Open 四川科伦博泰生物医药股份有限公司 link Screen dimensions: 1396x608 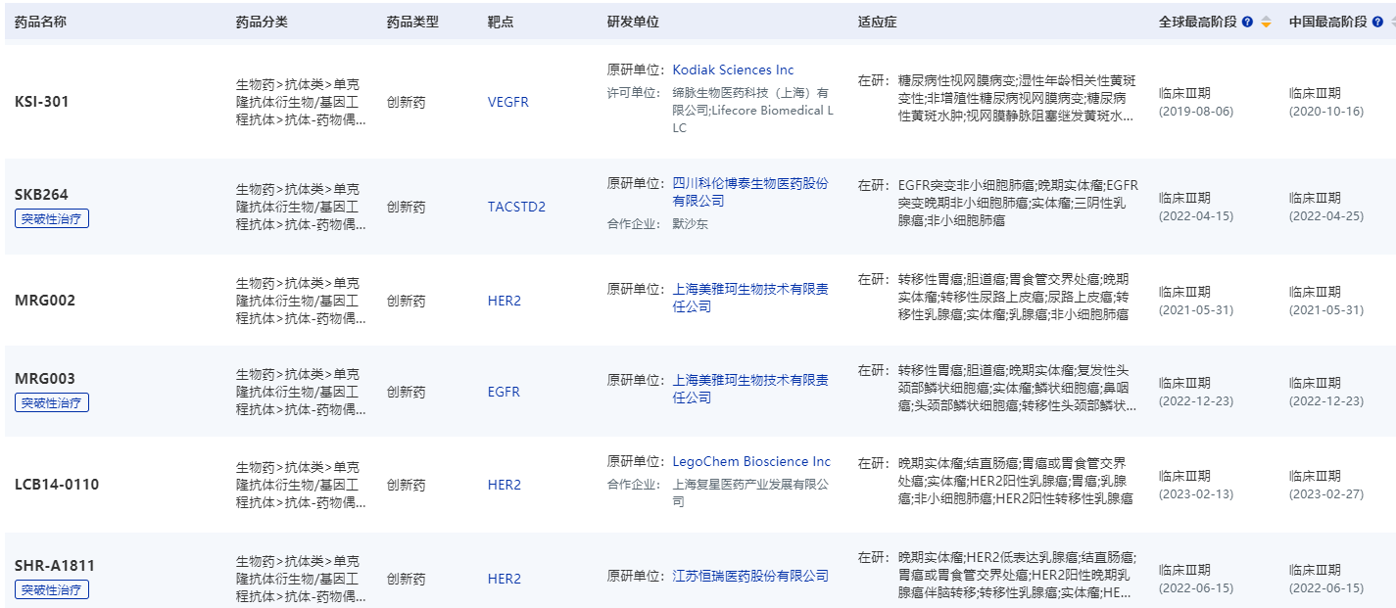750,192
